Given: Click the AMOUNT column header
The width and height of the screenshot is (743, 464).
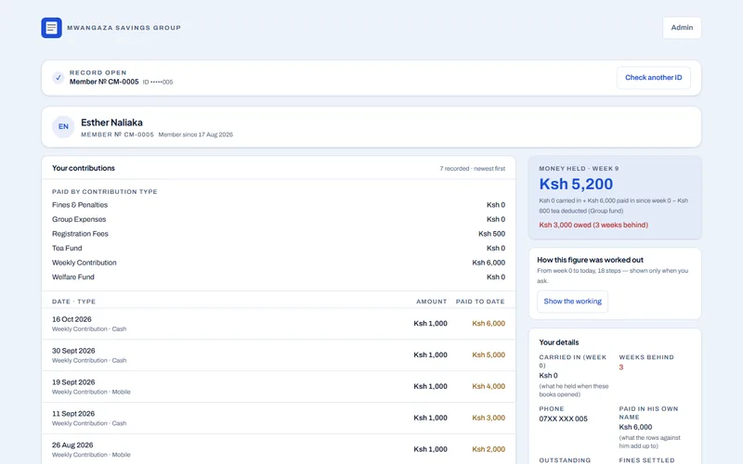Looking at the screenshot, I should point(431,302).
